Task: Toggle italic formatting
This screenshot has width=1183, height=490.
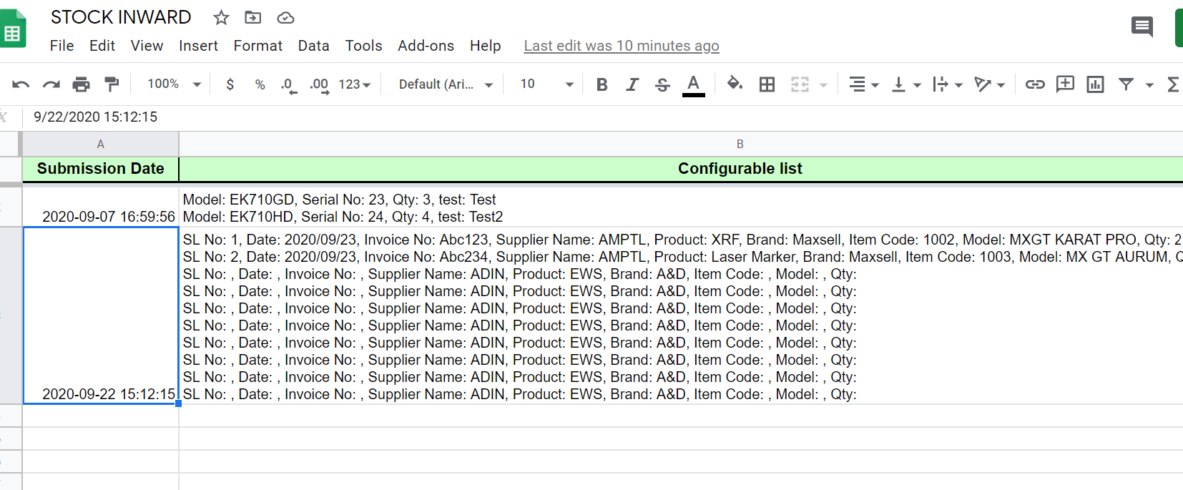Action: [632, 84]
